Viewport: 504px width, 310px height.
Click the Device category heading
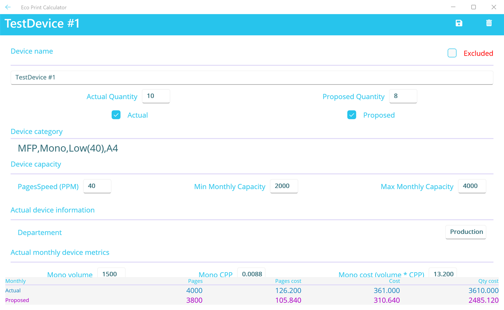pos(37,131)
